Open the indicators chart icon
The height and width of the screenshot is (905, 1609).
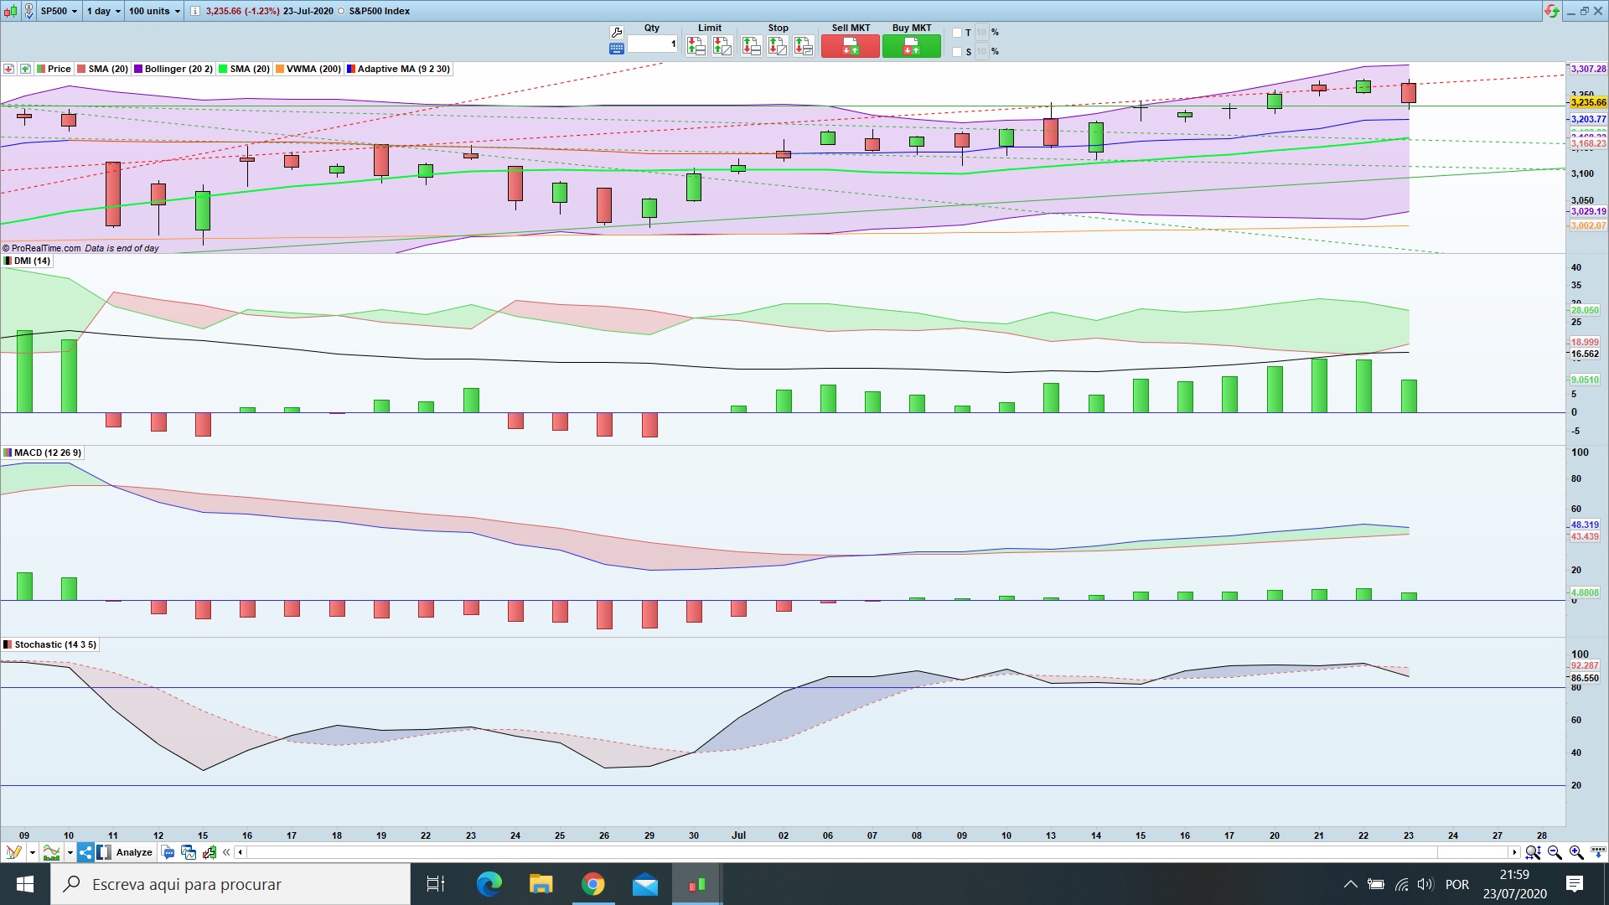pos(52,852)
